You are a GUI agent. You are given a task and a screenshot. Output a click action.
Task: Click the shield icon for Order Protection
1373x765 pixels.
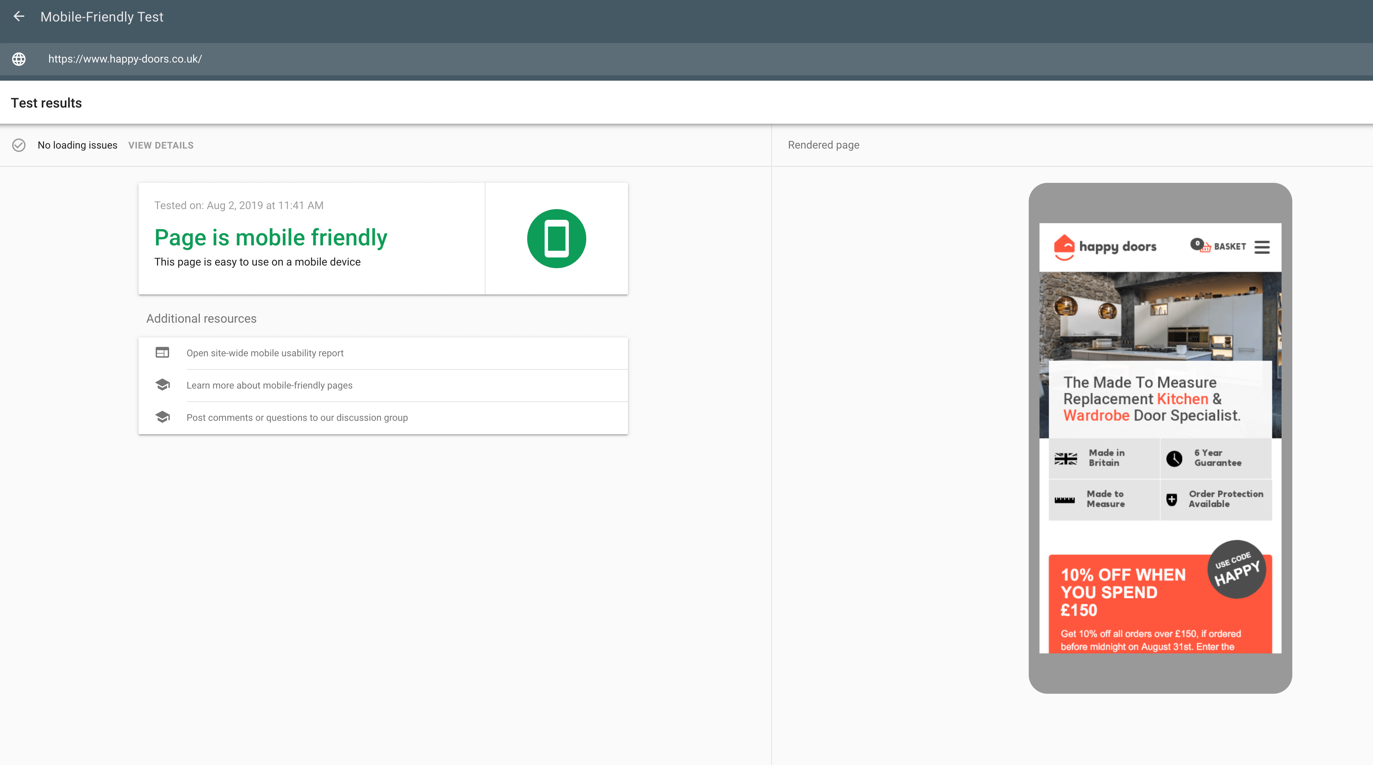pos(1172,500)
